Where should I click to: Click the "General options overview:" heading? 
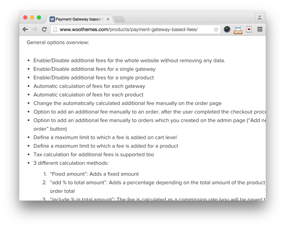coord(58,42)
